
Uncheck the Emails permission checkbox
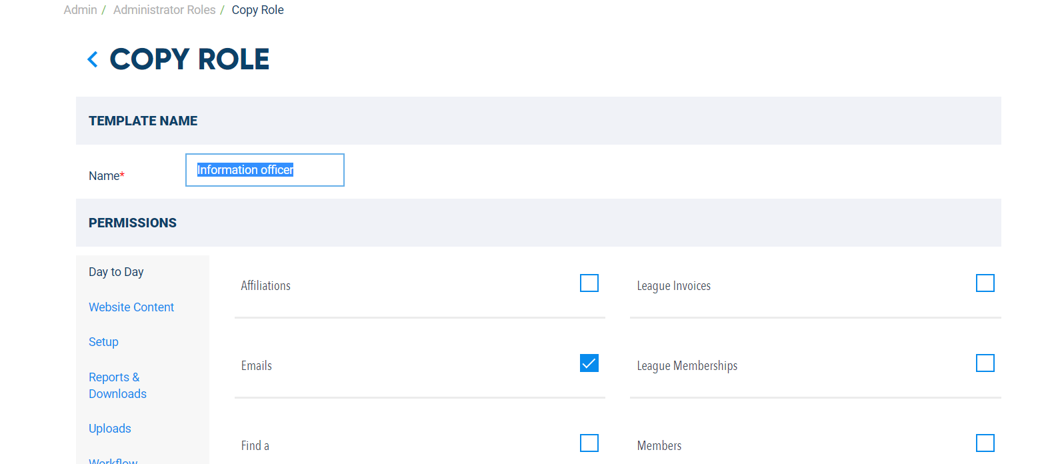click(x=589, y=363)
